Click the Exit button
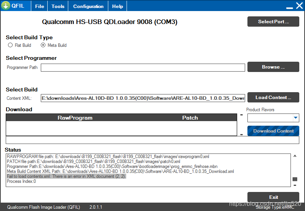The image size is (305, 211). click(273, 197)
